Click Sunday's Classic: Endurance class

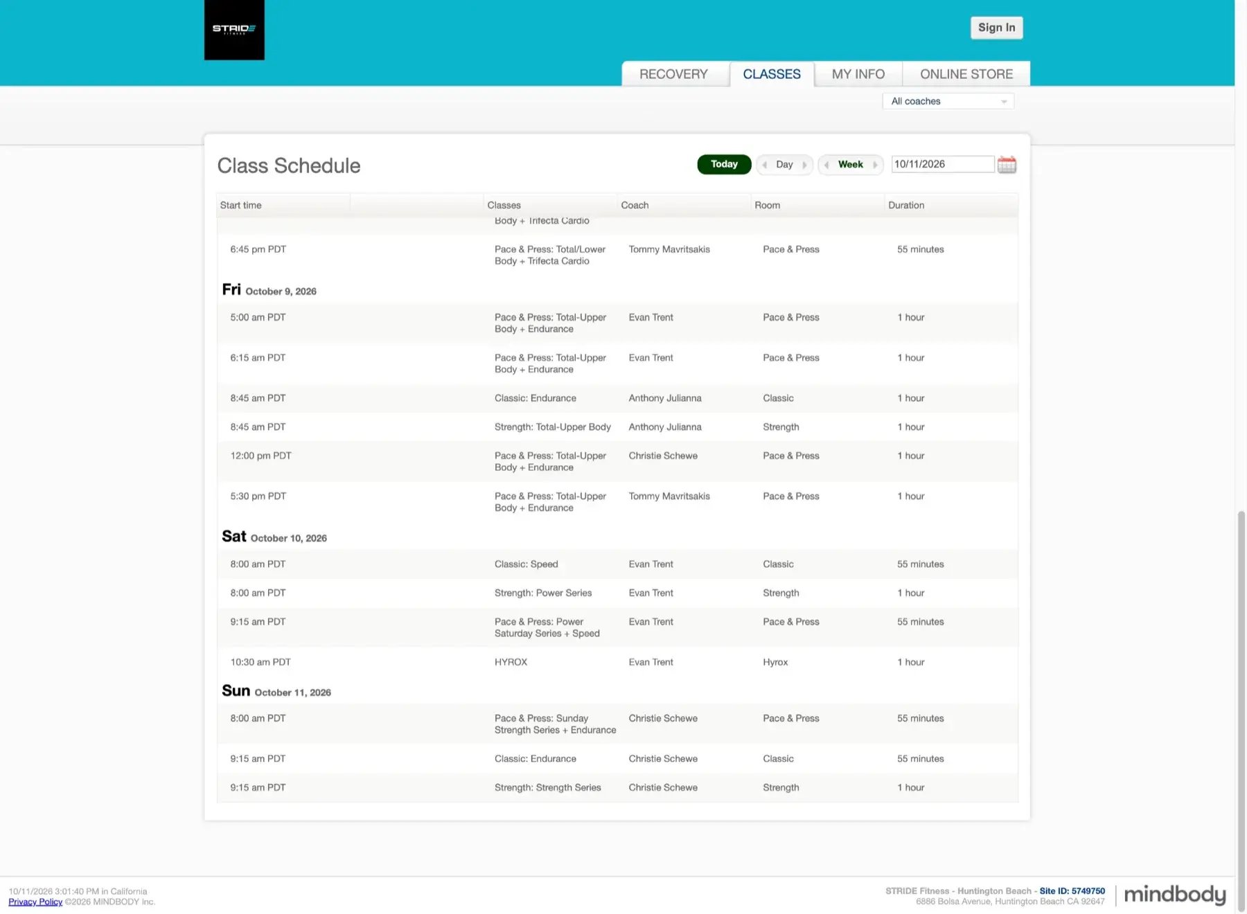pos(535,759)
